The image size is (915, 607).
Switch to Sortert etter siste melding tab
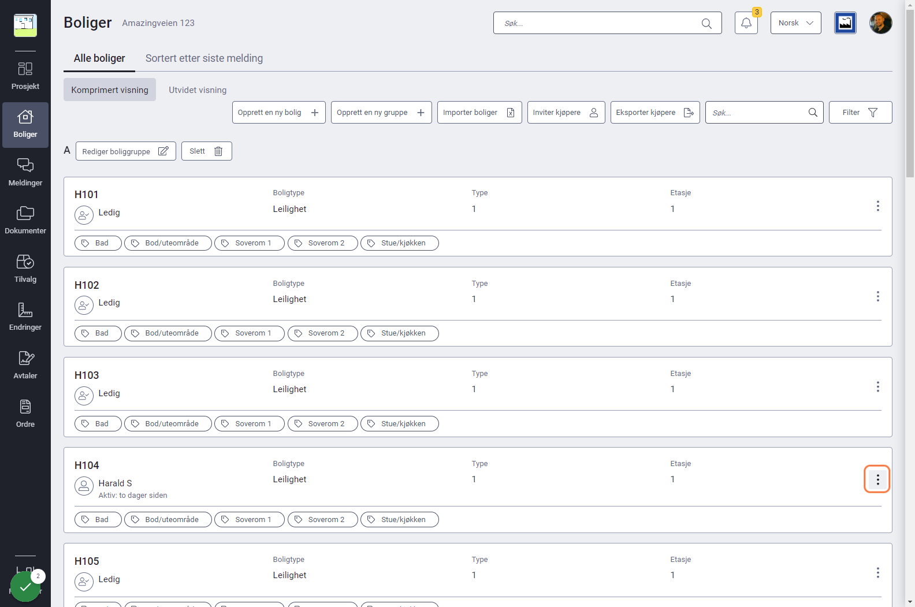[204, 58]
